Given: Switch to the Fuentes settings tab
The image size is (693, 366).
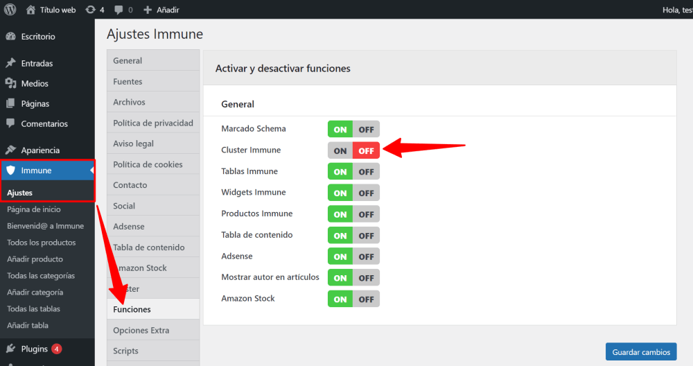Looking at the screenshot, I should coord(128,81).
